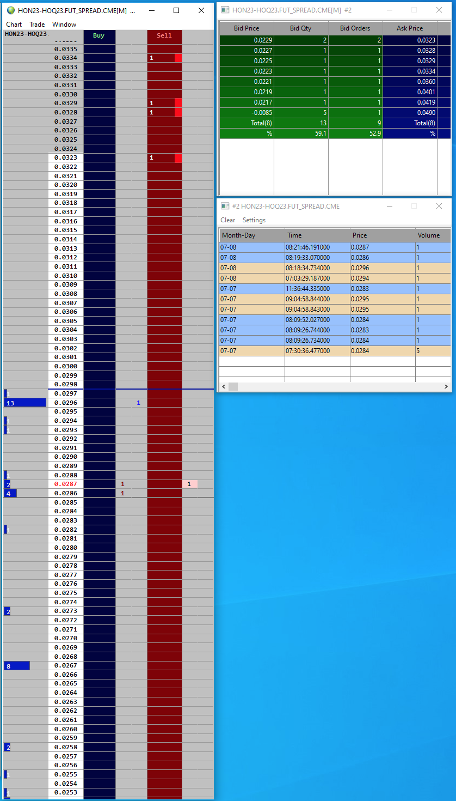The width and height of the screenshot is (456, 801).
Task: Click the Time column header
Action: pos(317,235)
